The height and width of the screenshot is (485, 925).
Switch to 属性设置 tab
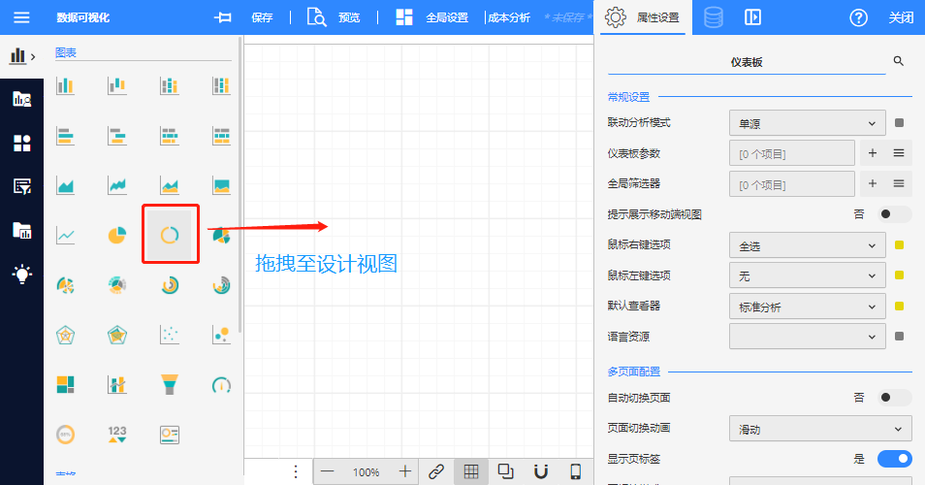pos(643,17)
